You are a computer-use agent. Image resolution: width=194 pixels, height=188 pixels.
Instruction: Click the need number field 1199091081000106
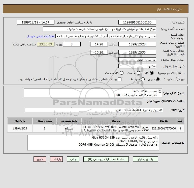(137, 22)
